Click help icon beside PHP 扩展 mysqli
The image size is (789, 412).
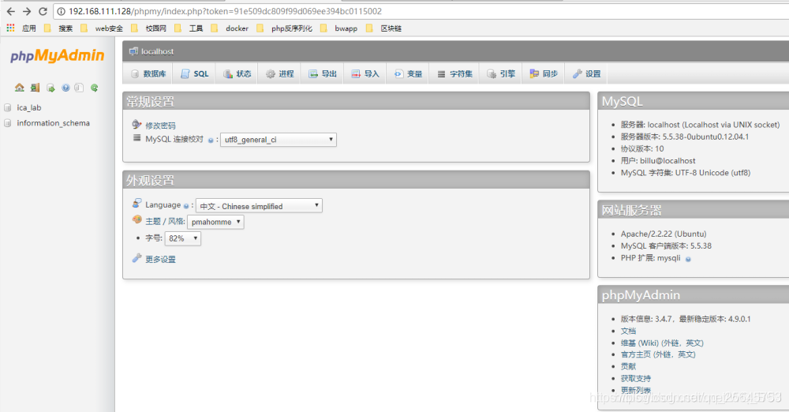[x=688, y=259]
